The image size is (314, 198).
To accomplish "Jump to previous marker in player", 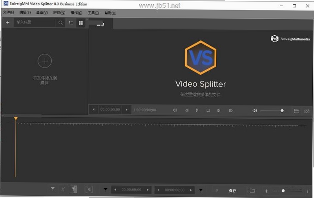I will click(x=175, y=110).
